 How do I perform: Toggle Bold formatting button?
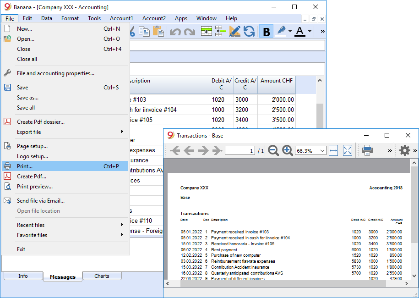click(x=266, y=31)
